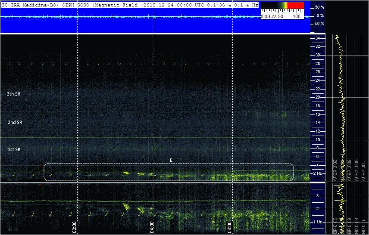The image size is (369, 235).
Task: Click the 50 % amplitude scale label
Action: tap(319, 8)
